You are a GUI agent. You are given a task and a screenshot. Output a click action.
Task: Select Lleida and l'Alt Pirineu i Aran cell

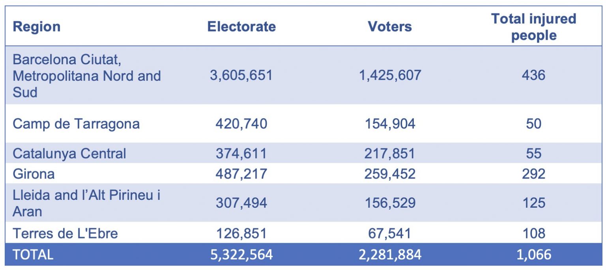87,203
